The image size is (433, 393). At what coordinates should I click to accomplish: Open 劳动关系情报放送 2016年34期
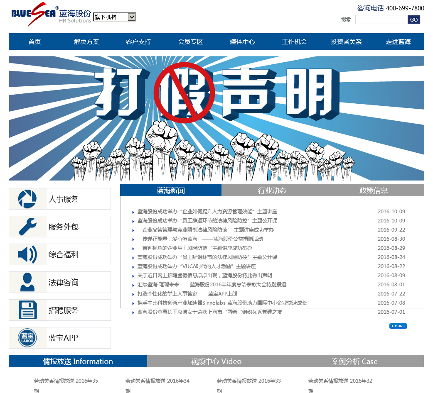pyautogui.click(x=157, y=385)
